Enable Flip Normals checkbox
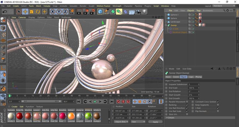Viewport: 239px width, 127px height. tap(218, 111)
